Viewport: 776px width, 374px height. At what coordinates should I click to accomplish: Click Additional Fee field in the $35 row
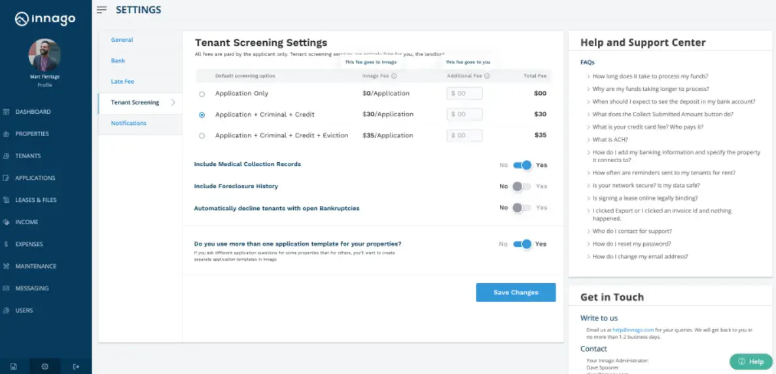click(464, 135)
